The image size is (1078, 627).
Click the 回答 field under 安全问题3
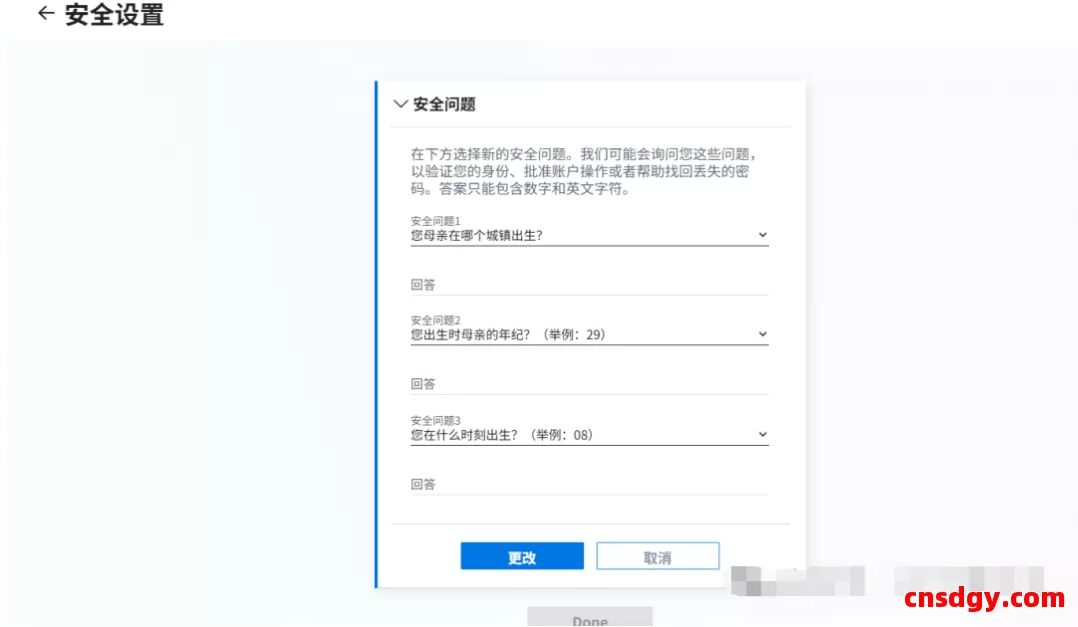pyautogui.click(x=589, y=482)
